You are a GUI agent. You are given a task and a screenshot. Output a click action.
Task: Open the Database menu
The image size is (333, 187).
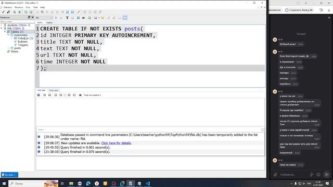8,7
